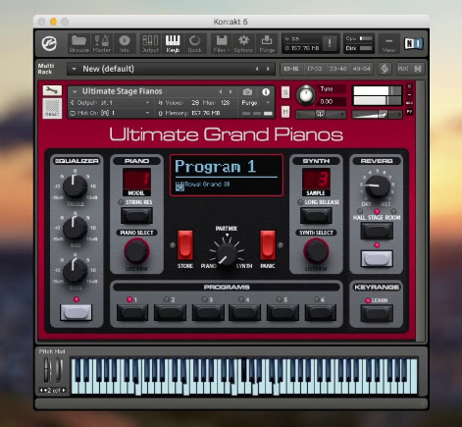Image resolution: width=462 pixels, height=427 pixels.
Task: Toggle the Keyb on-screen keyboard
Action: tap(173, 43)
